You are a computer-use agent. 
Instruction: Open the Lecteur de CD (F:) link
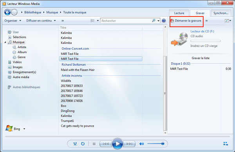202,31
